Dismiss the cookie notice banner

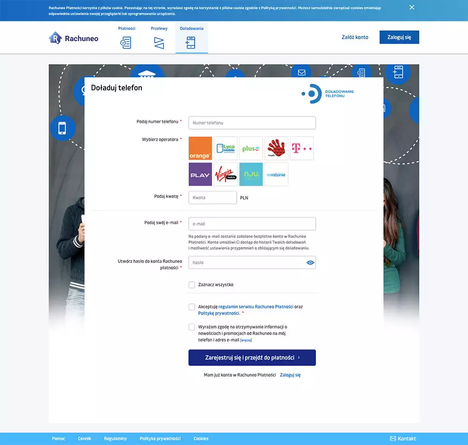[411, 7]
